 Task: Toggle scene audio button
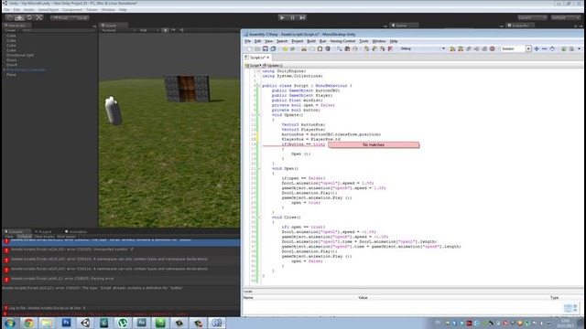click(181, 30)
